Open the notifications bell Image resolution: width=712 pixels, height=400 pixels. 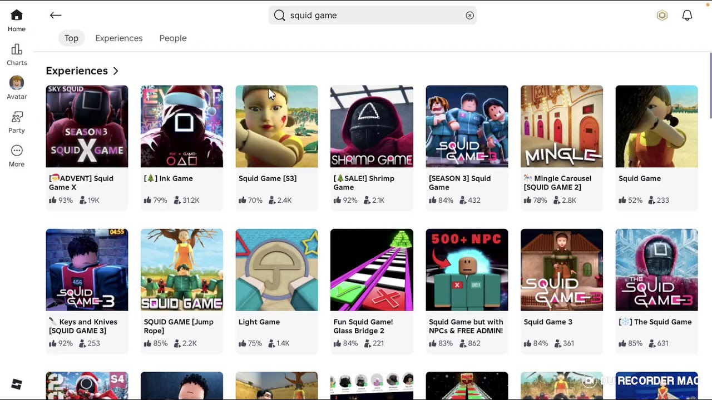688,16
